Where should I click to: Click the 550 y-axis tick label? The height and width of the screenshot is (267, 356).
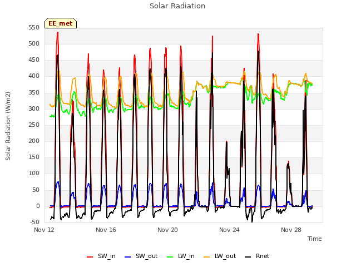[x=34, y=27]
